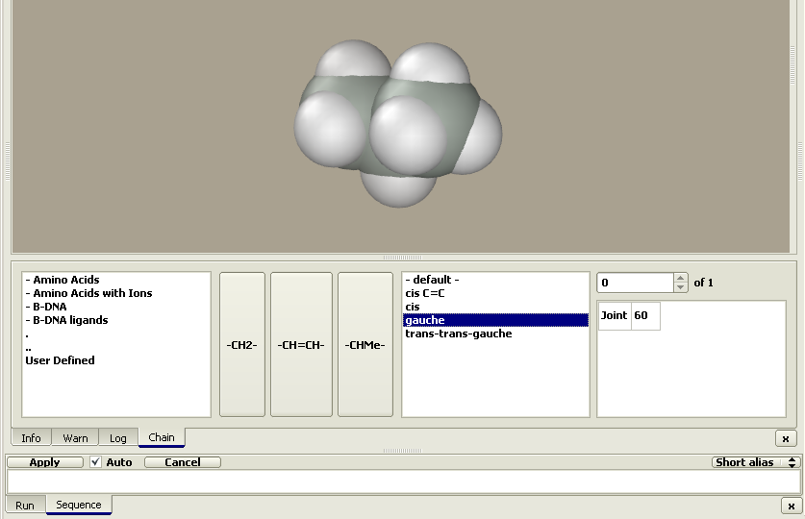Viewport: 805px width, 519px height.
Task: Switch to the Warn tab
Action: pos(75,438)
